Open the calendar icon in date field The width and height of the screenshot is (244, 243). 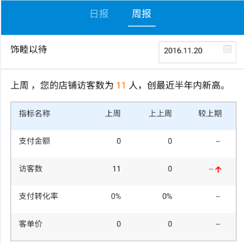click(227, 49)
